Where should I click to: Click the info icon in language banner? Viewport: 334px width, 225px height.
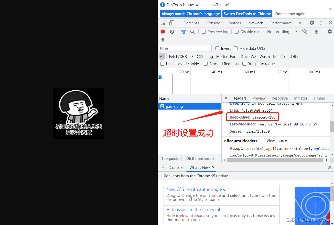click(x=163, y=5)
